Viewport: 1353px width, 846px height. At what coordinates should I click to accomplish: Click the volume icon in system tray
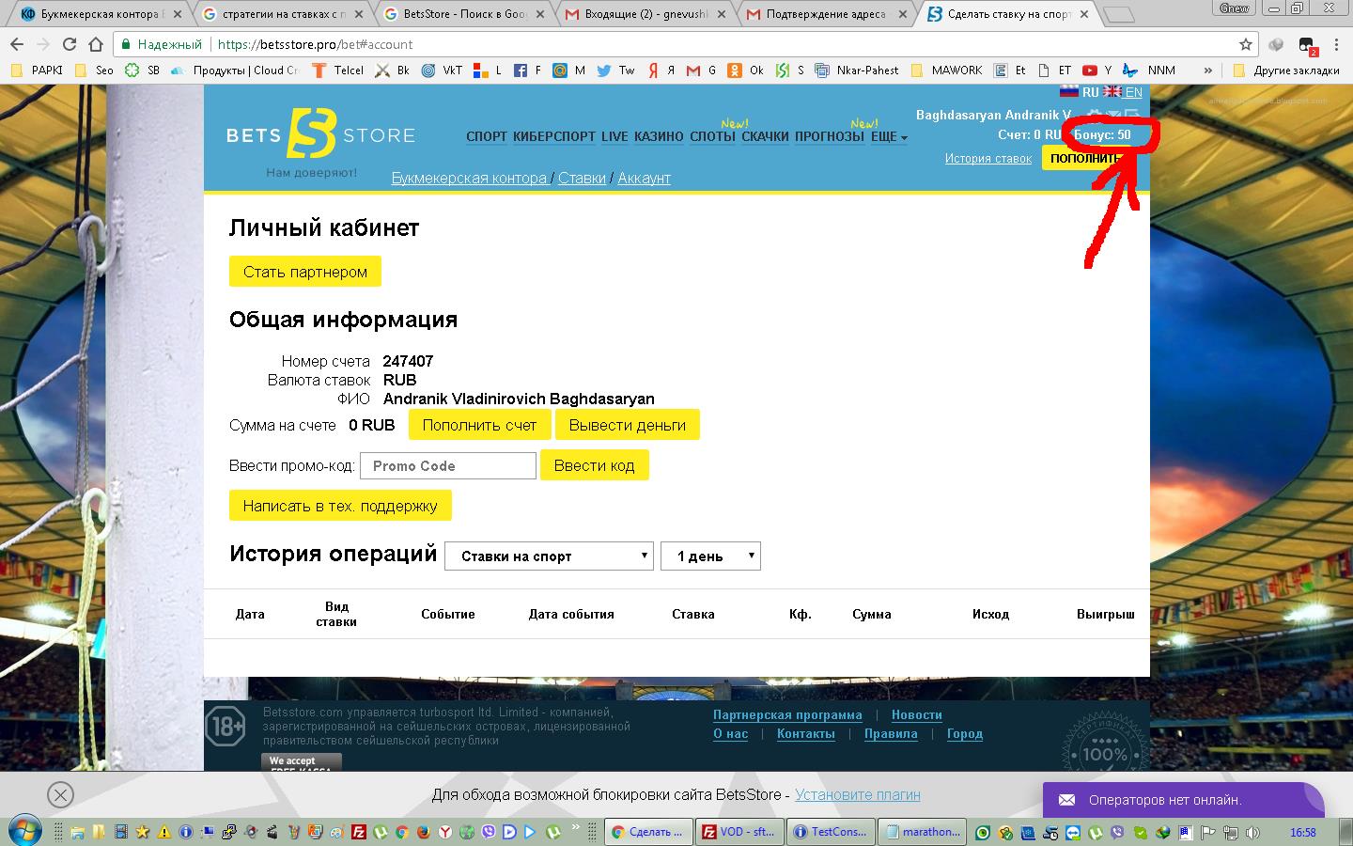click(1252, 832)
